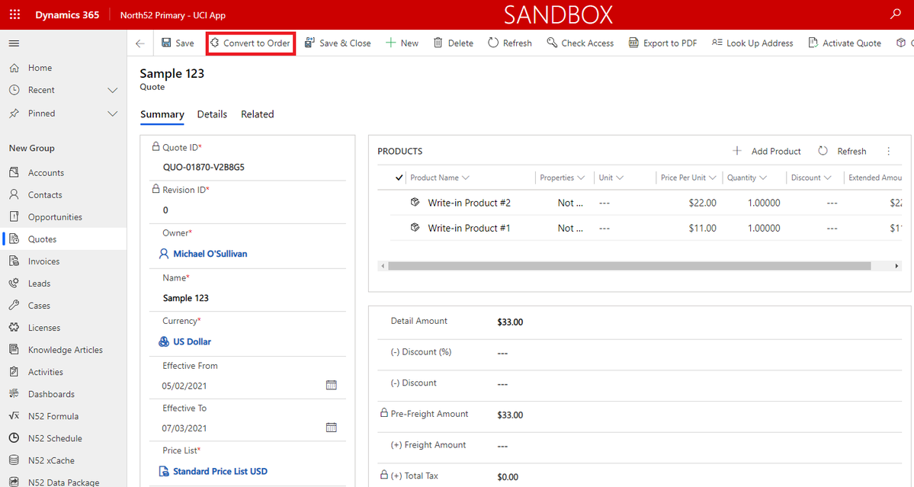This screenshot has height=487, width=914.
Task: Refresh the Products grid
Action: click(x=842, y=151)
